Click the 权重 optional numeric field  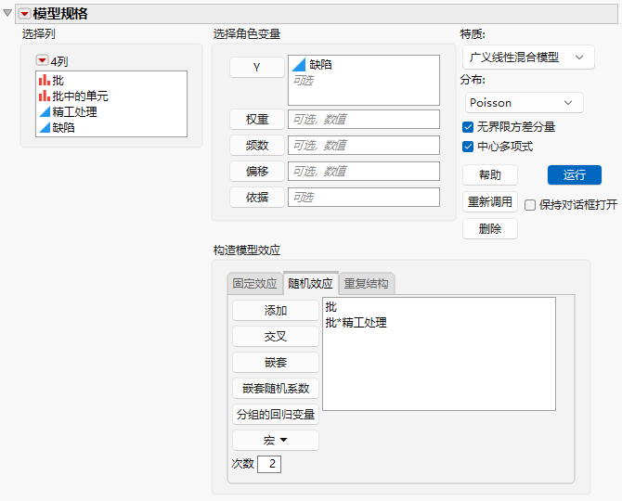pyautogui.click(x=364, y=120)
